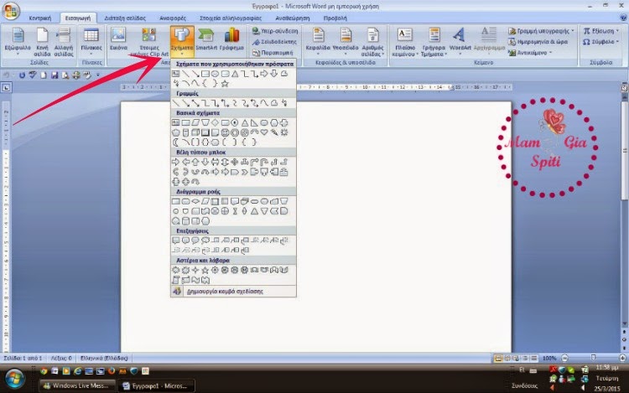Insert a hyperlink with Υπερ-σύνδεση
This screenshot has width=629, height=393.
click(275, 31)
